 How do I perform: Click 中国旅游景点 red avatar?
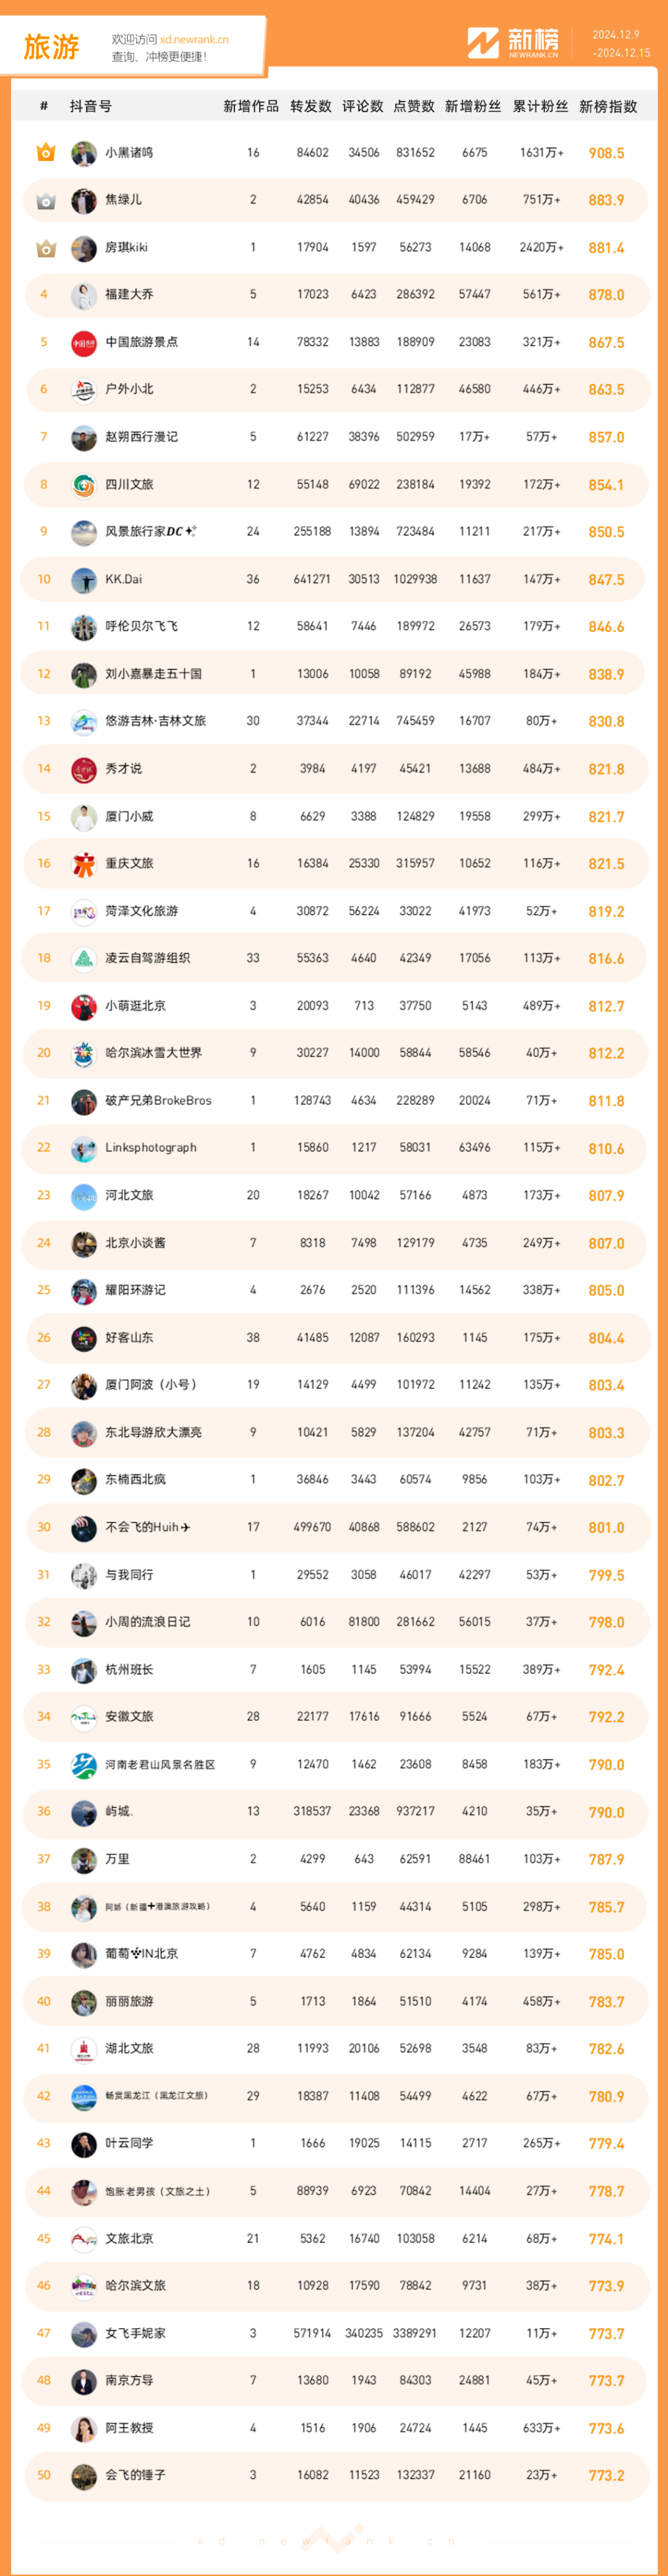[84, 343]
